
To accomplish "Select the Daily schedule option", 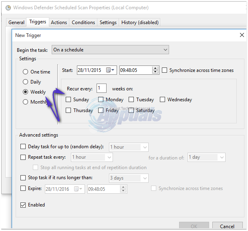I will [x=25, y=82].
